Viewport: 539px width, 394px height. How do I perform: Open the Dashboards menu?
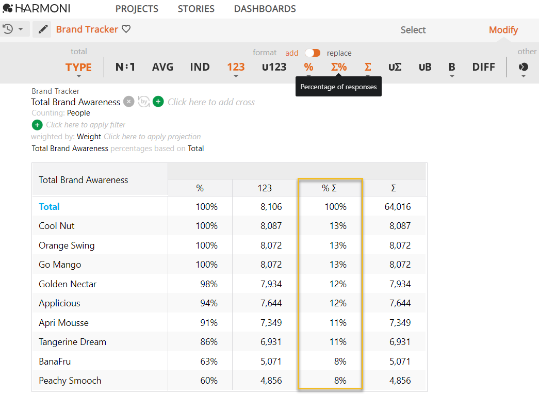tap(265, 9)
